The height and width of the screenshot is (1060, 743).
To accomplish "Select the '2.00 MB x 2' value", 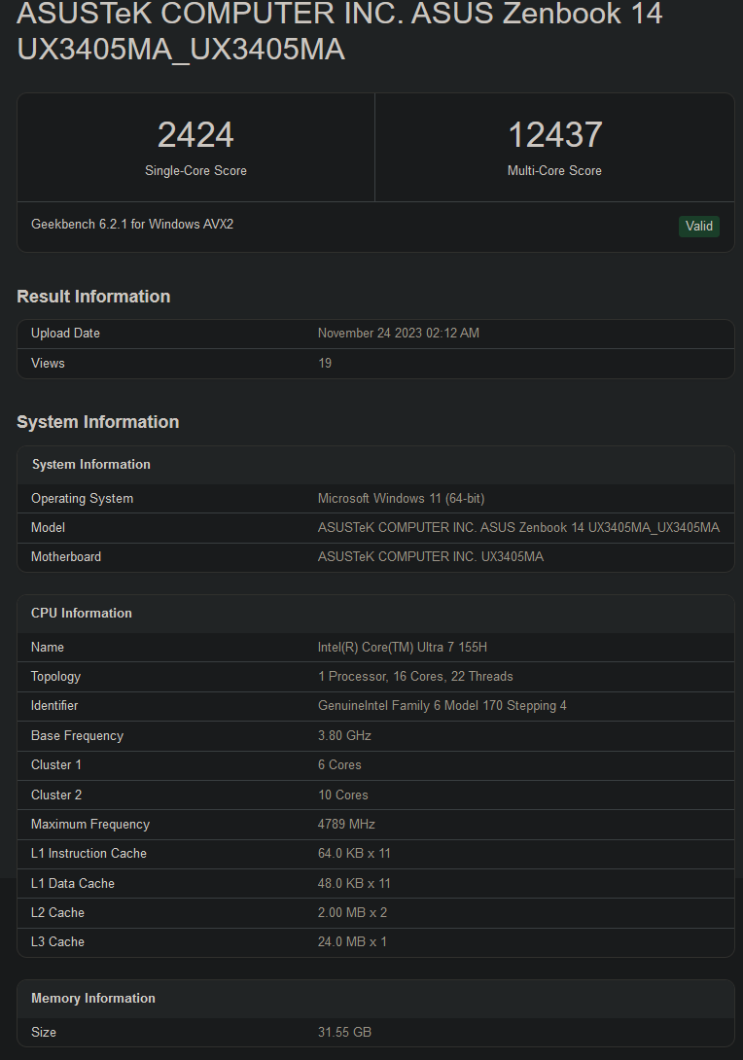I will coord(352,912).
